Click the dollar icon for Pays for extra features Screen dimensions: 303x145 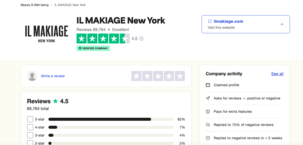(x=208, y=111)
